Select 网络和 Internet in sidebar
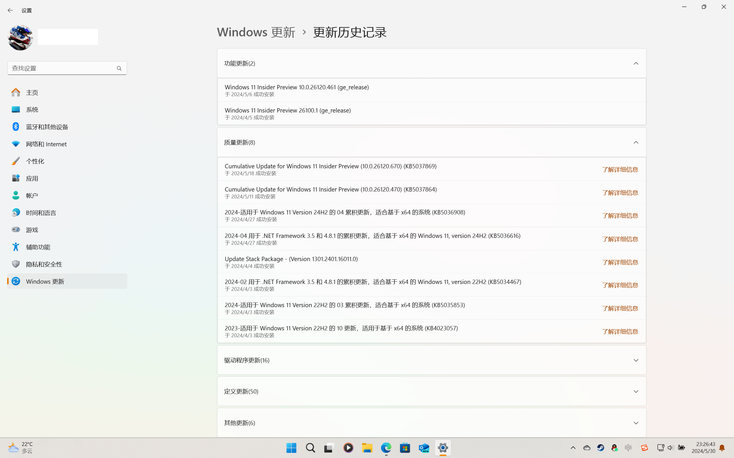 point(46,144)
